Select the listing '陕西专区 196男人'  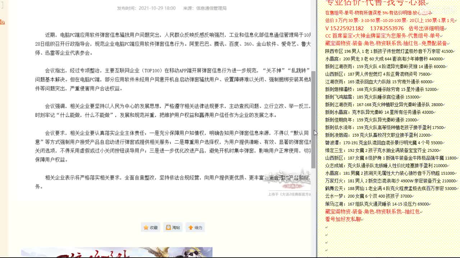pos(389,51)
